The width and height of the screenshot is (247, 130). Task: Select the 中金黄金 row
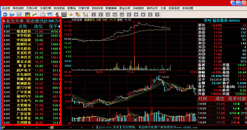31,118
